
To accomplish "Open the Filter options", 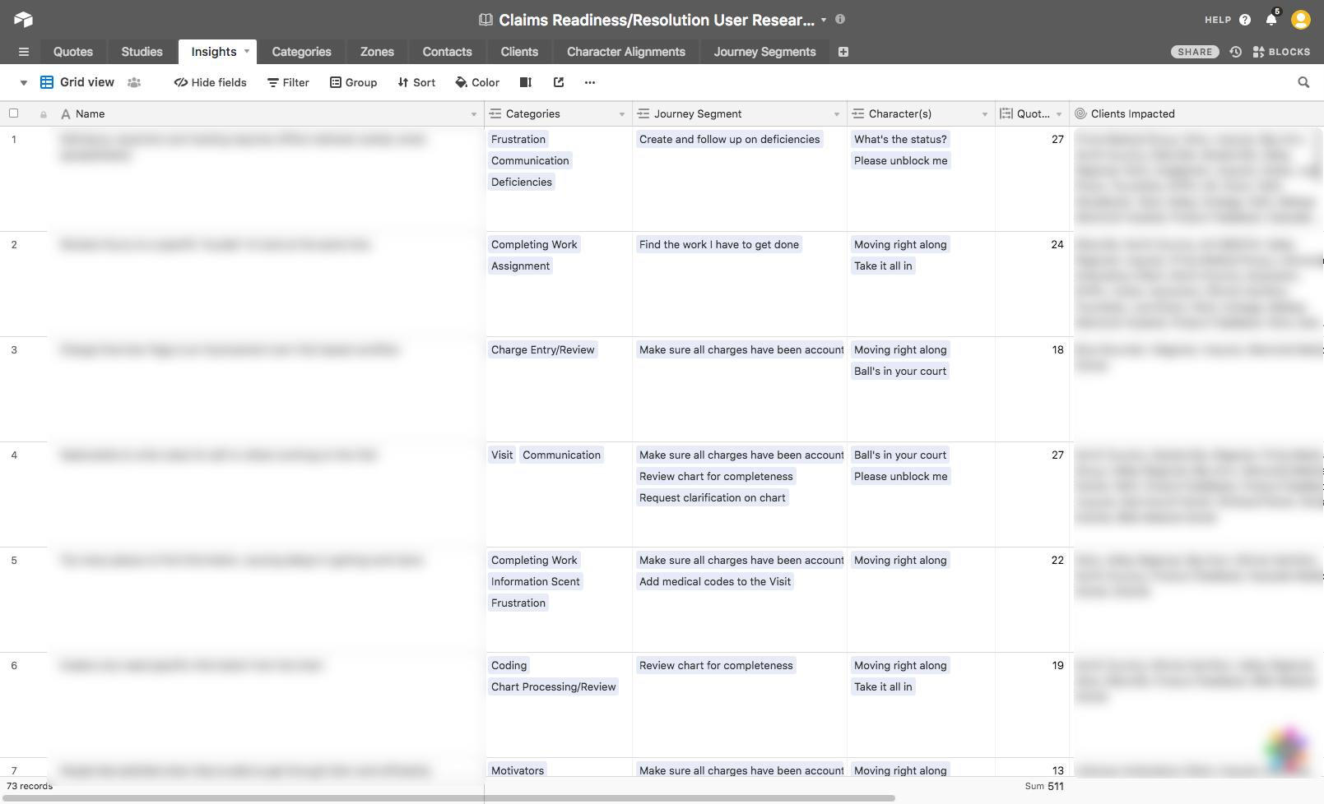I will pos(289,82).
